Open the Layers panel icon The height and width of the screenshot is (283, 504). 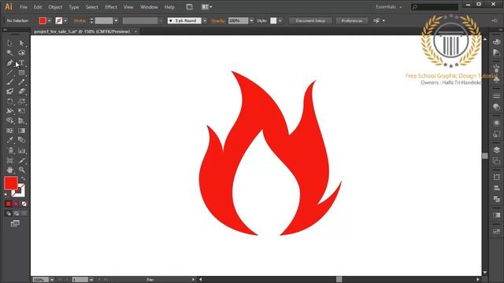click(x=496, y=150)
